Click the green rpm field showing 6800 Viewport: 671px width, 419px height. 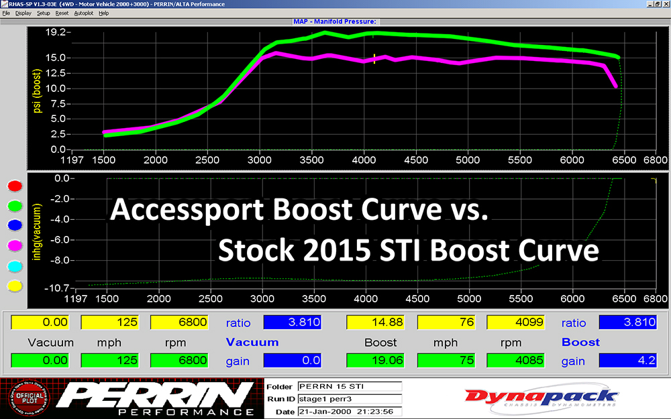pos(179,360)
